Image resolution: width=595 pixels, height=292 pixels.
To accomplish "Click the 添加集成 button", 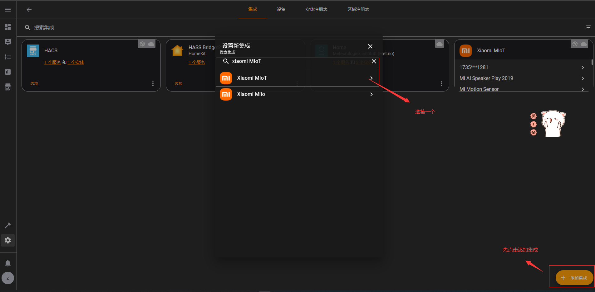I will [574, 278].
